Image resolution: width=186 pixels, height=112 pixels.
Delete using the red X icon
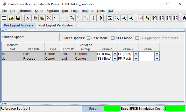click(49, 18)
